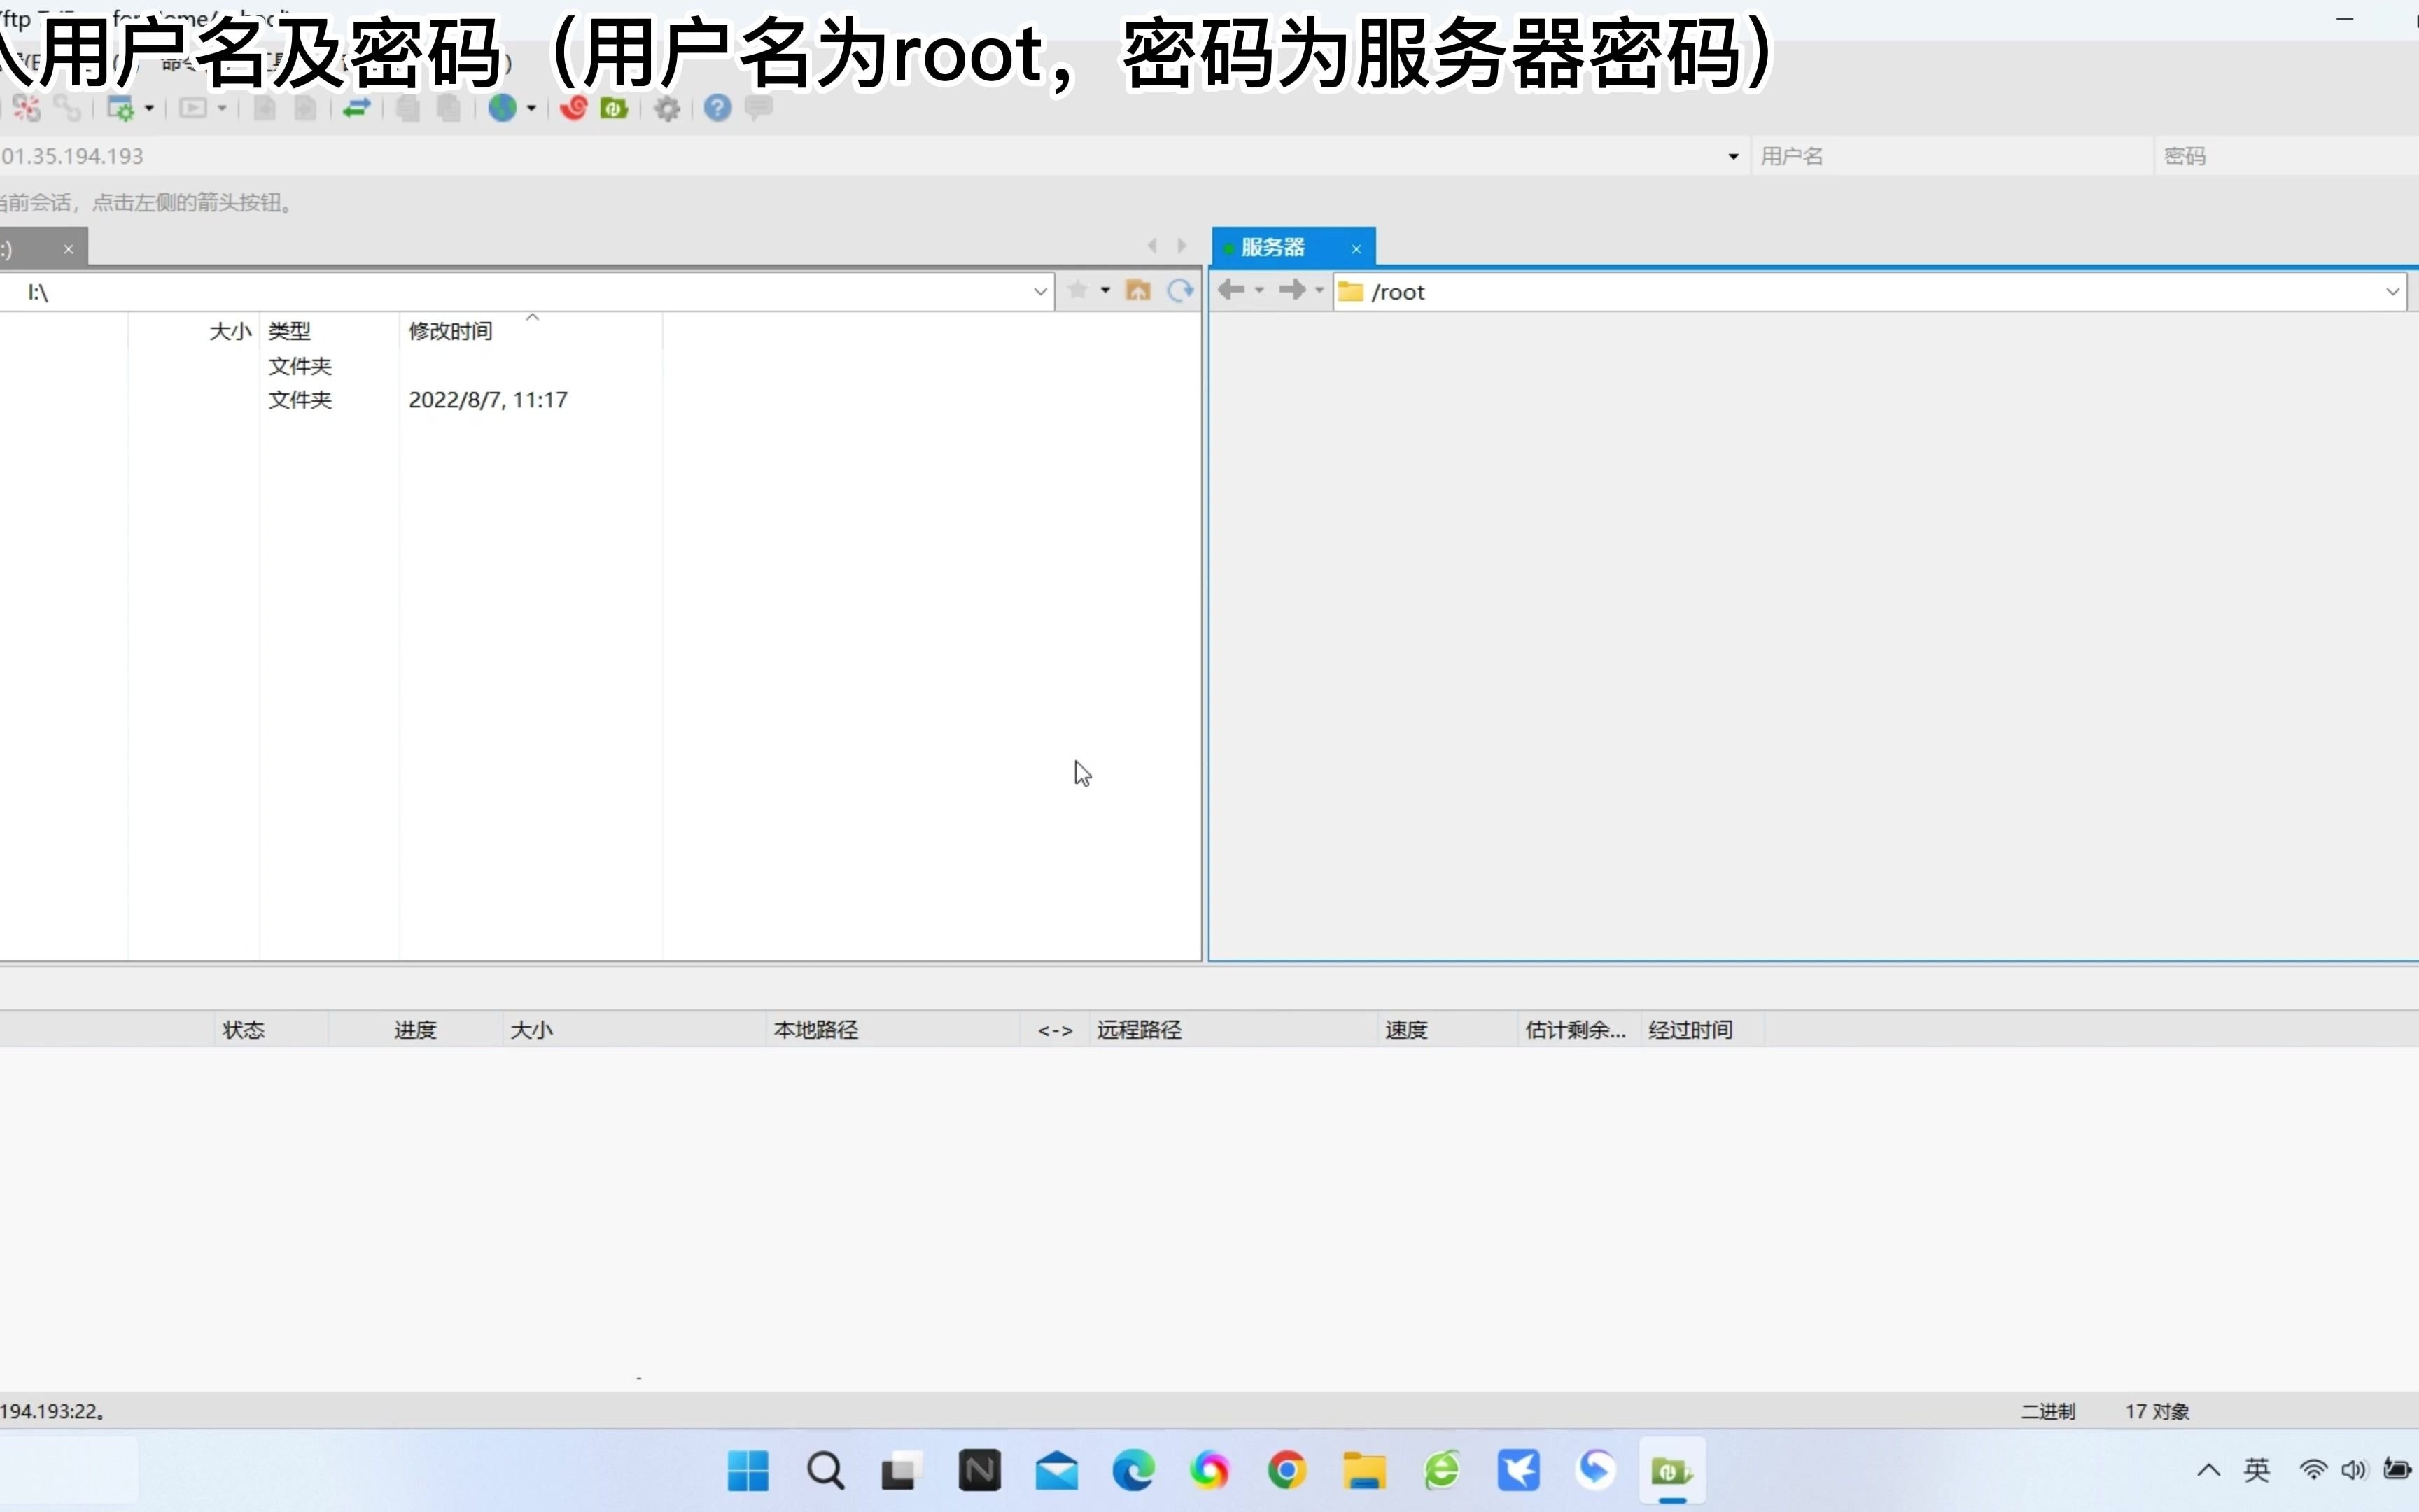Refresh the local pane file list
This screenshot has width=2419, height=1512.
pyautogui.click(x=1181, y=290)
